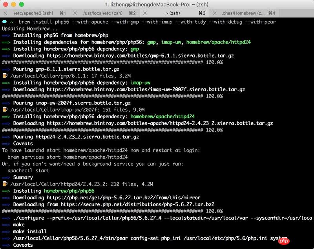This screenshot has height=249, width=314.
Task: Click the '151 files, 9.0M' text
Action: [x=124, y=110]
